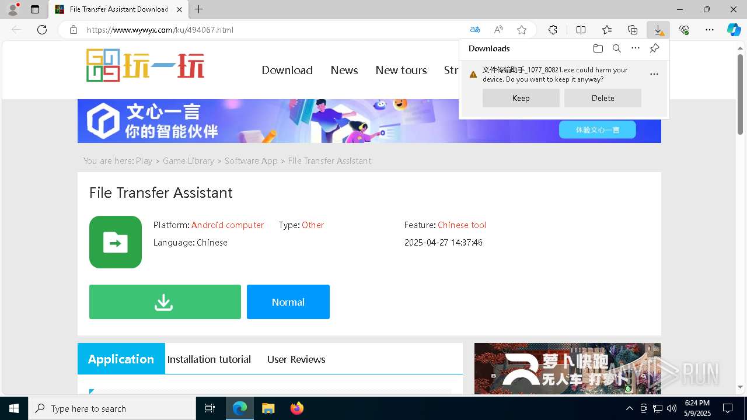747x420 pixels.
Task: Open Windows Start menu
Action: coord(14,408)
